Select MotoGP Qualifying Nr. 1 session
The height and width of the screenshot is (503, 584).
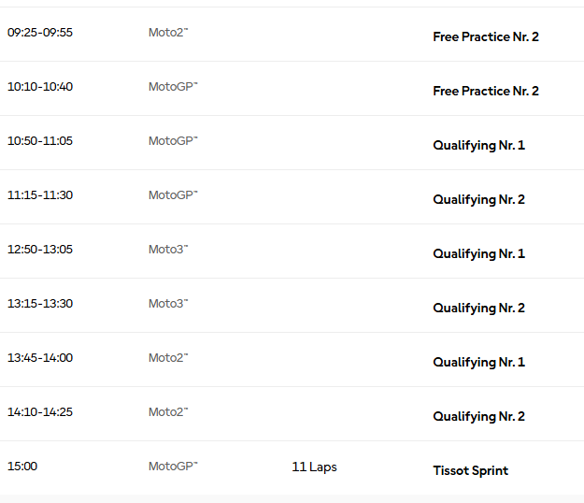(478, 145)
